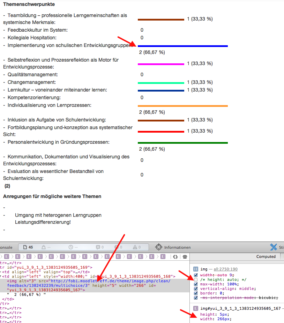Enable the commented height: auto checkbox
The height and width of the screenshot is (323, 284).
[x=196, y=280]
